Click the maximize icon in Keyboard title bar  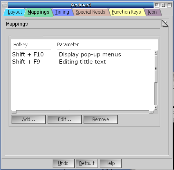[169, 5]
